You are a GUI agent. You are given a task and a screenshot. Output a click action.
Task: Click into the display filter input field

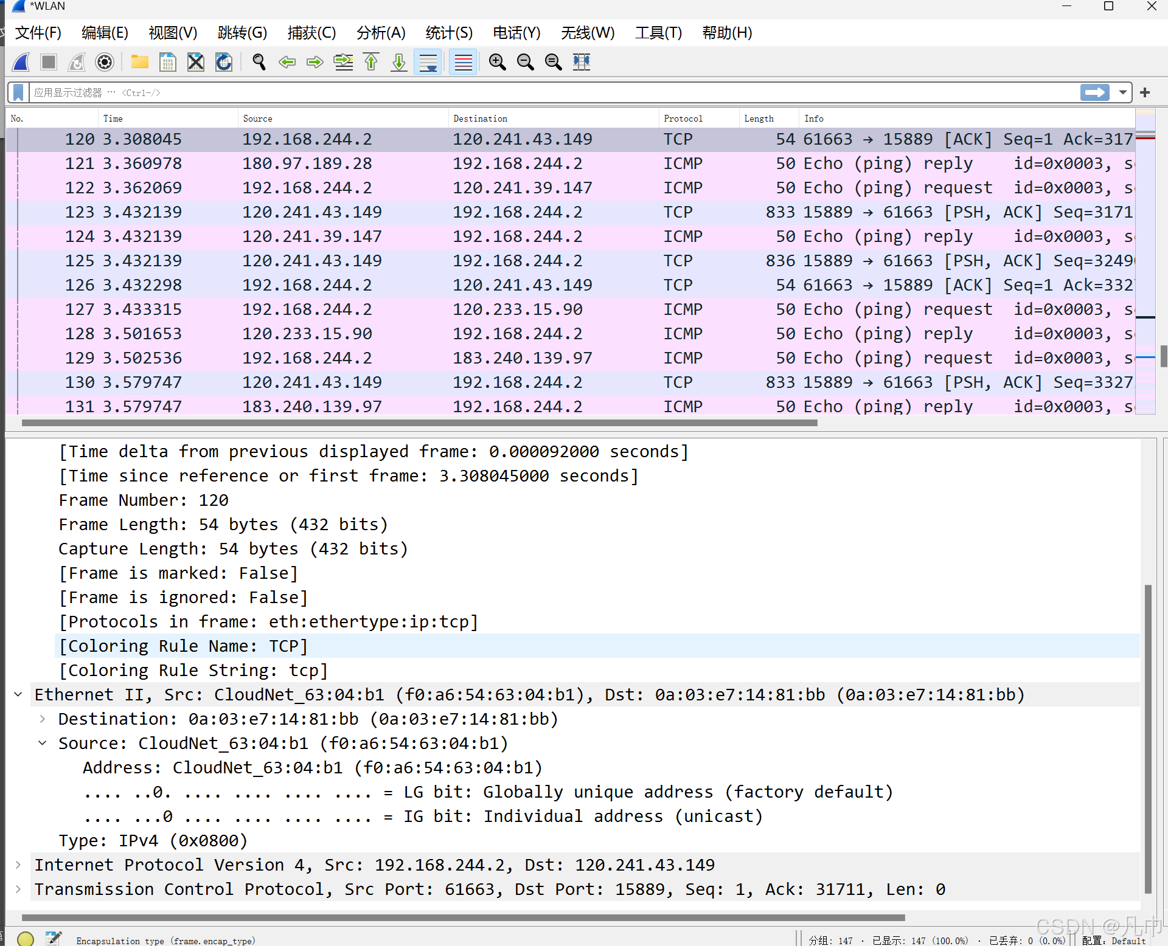547,92
